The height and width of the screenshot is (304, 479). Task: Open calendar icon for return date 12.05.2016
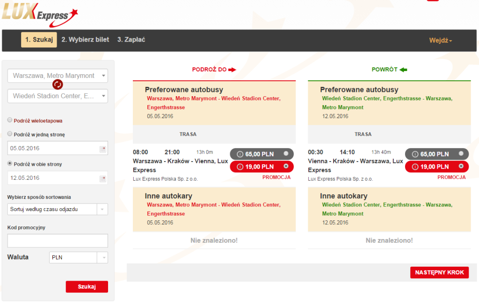[102, 179]
